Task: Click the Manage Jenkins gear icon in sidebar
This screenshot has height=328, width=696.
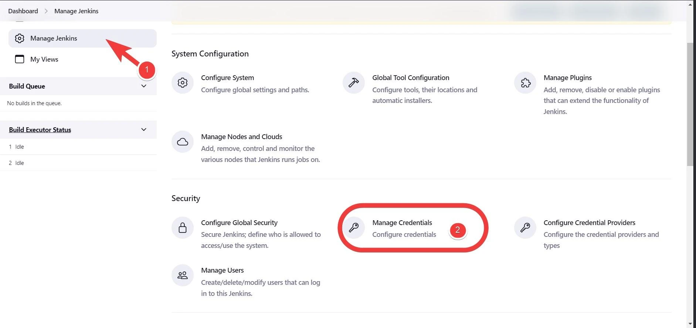Action: [x=20, y=38]
